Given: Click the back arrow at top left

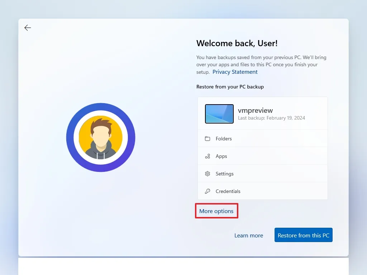Looking at the screenshot, I should tap(28, 28).
